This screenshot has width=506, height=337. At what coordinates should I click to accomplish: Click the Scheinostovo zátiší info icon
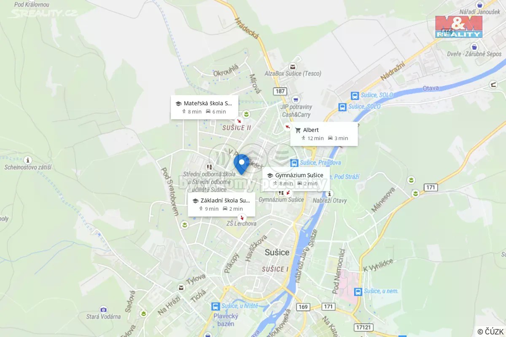pyautogui.click(x=28, y=160)
